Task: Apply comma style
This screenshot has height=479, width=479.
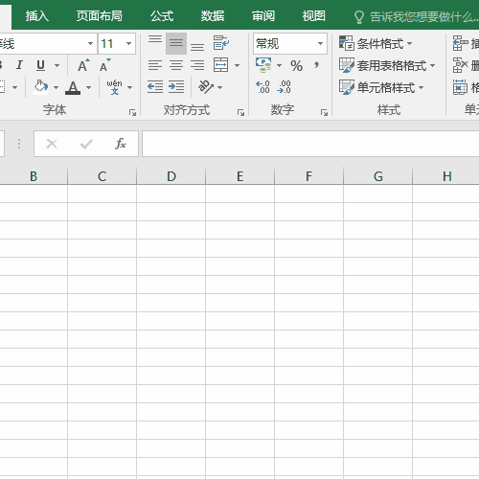Action: click(x=316, y=66)
